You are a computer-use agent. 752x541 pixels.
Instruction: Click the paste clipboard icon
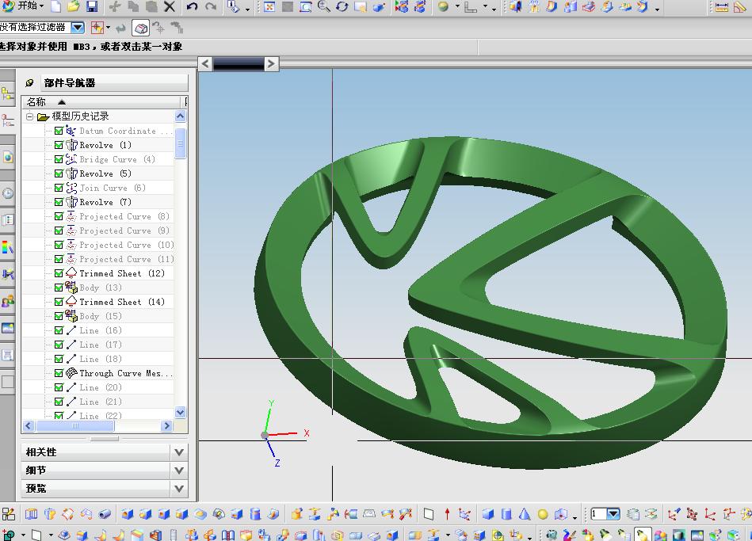tap(151, 6)
